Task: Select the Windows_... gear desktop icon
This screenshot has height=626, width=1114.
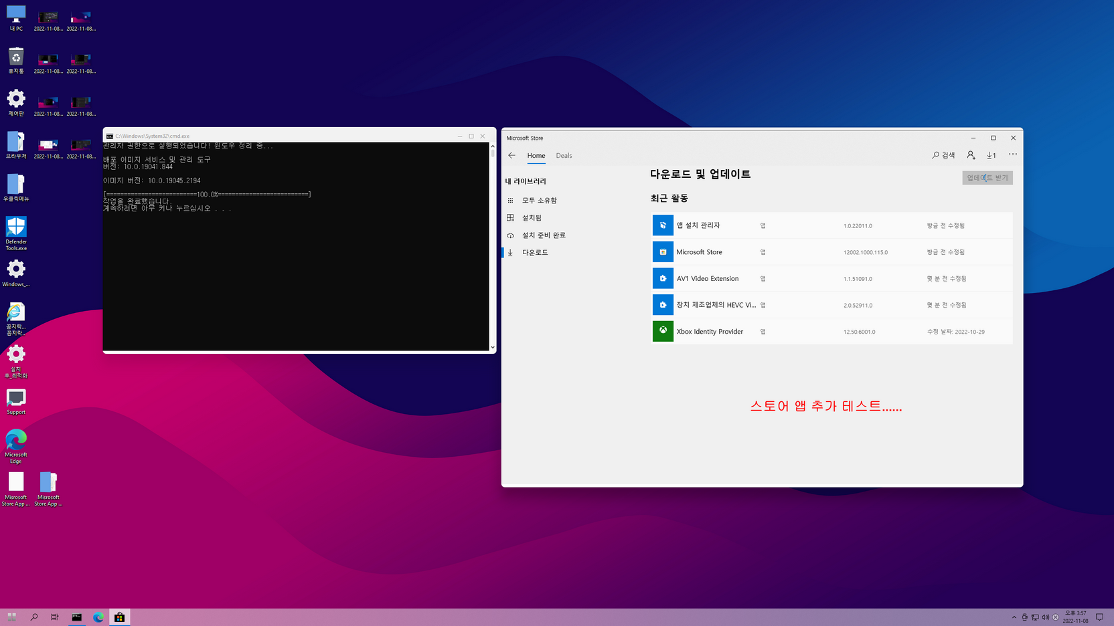Action: [16, 274]
